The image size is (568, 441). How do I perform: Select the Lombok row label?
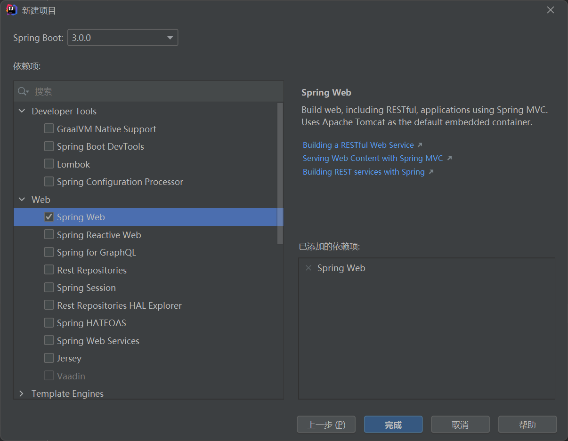tap(73, 164)
